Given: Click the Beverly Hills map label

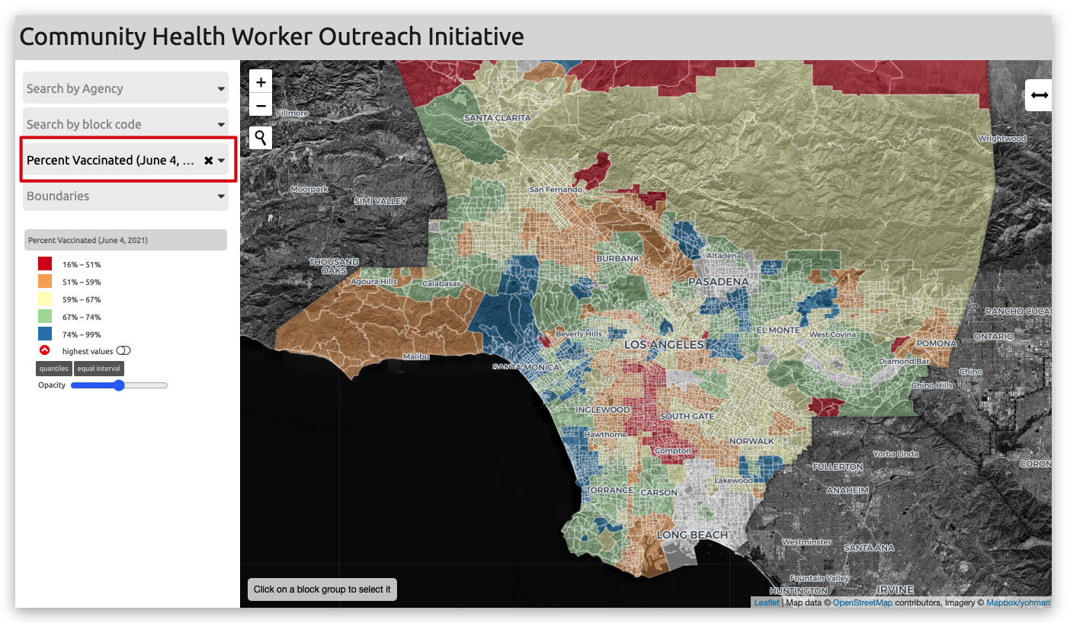Looking at the screenshot, I should pyautogui.click(x=580, y=334).
